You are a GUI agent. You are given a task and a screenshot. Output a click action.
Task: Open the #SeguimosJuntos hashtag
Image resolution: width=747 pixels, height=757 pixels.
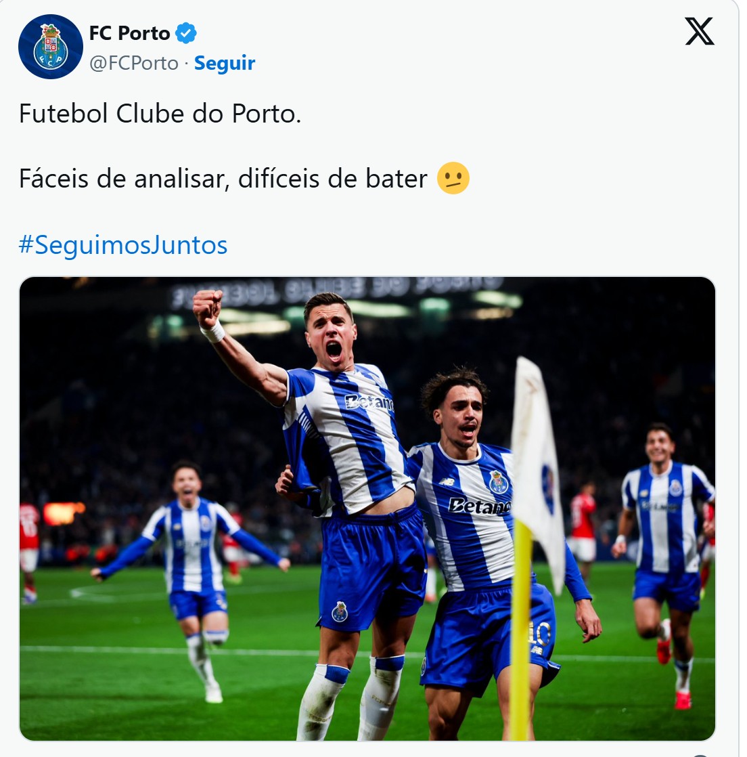pyautogui.click(x=123, y=244)
